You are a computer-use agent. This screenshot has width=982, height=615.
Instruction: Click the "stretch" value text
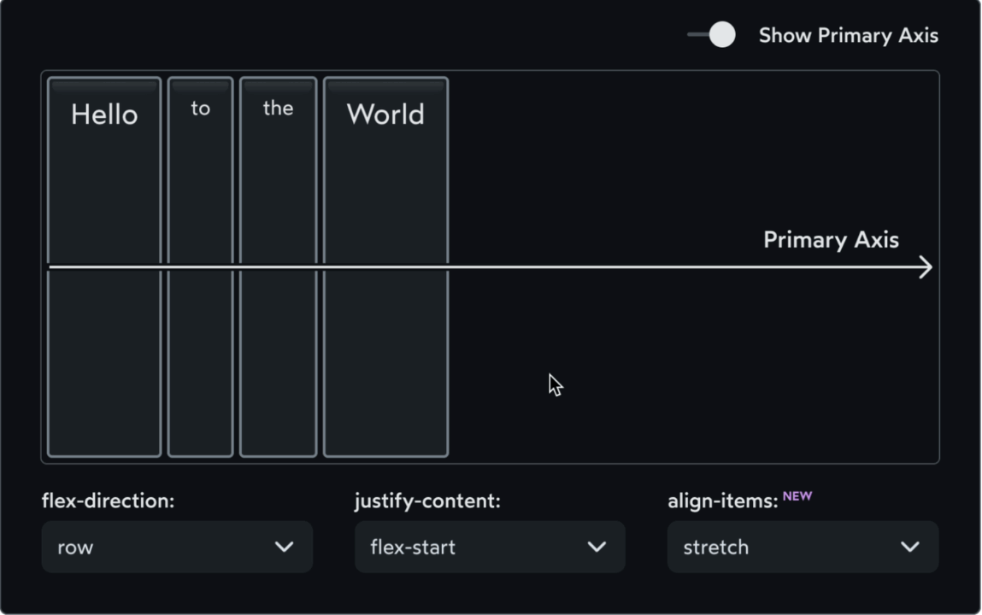tap(716, 548)
